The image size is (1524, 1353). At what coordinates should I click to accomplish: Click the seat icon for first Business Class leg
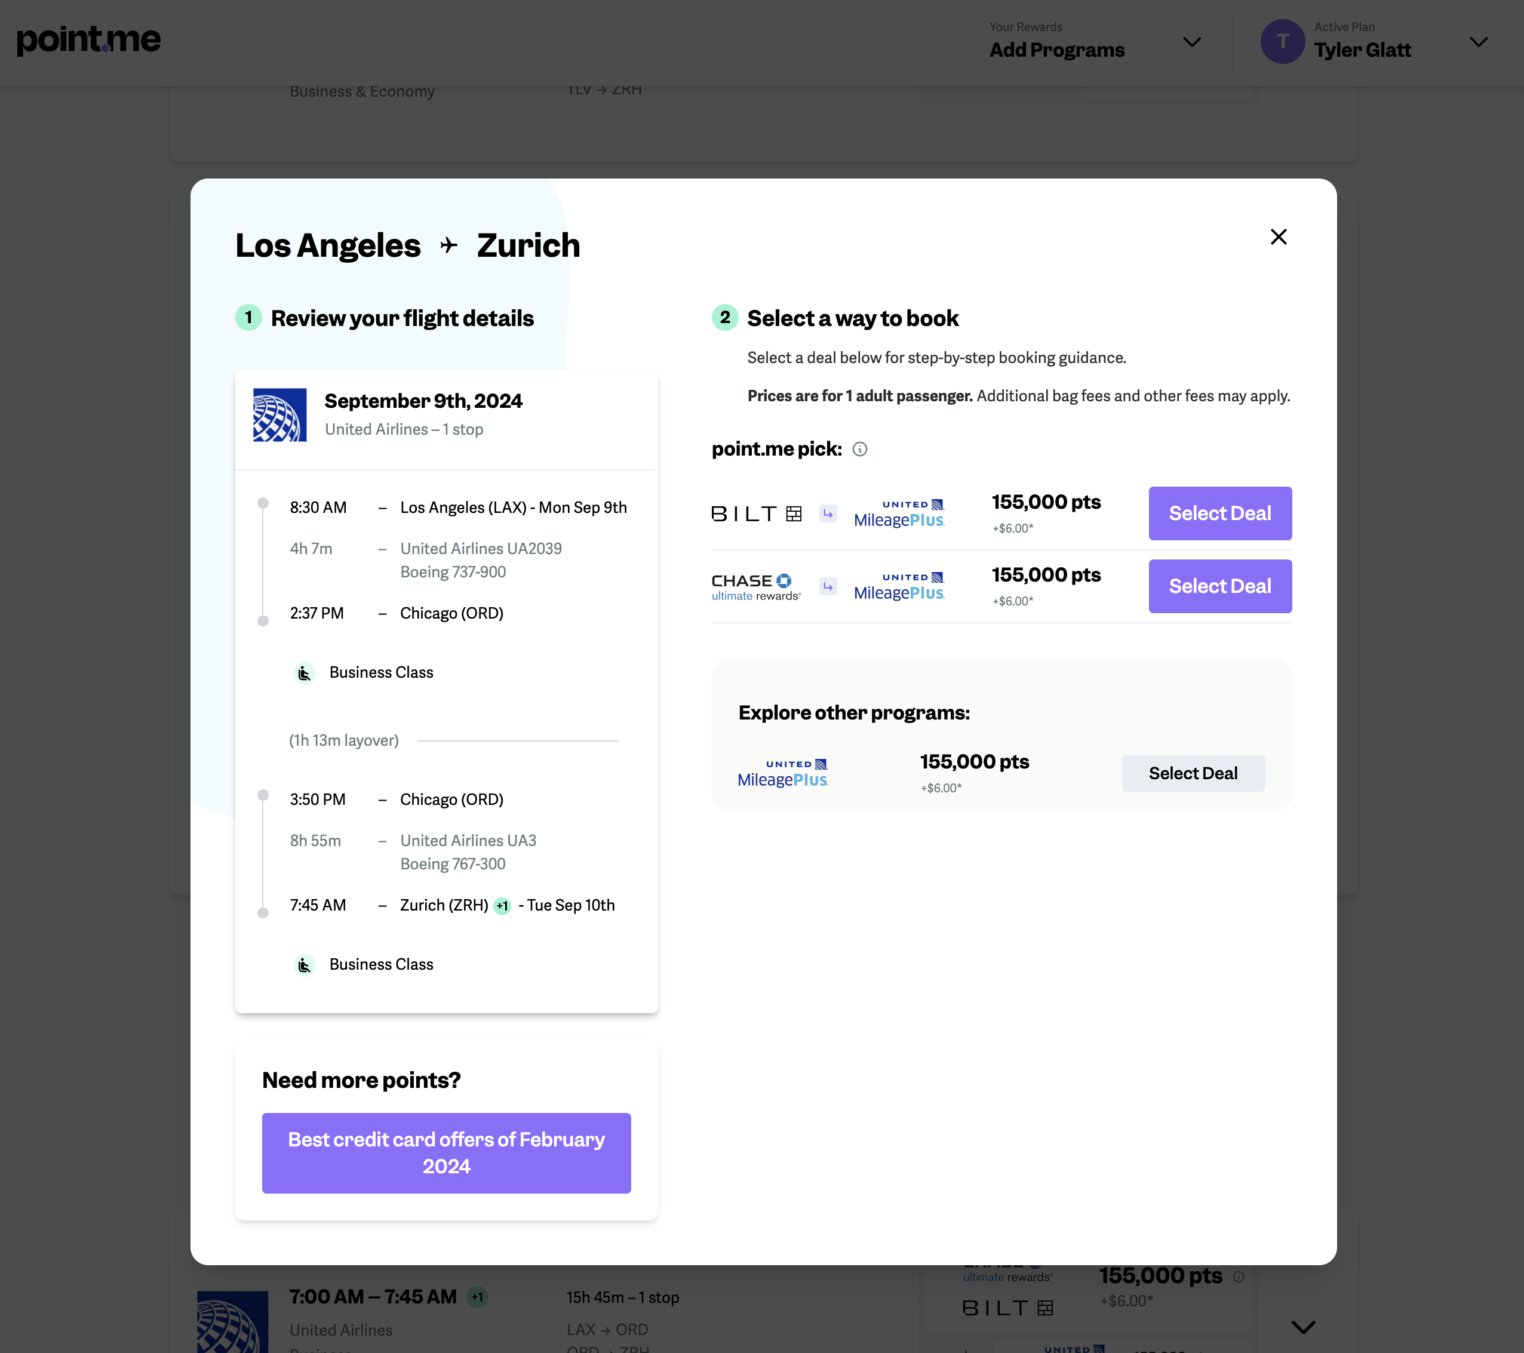coord(303,673)
